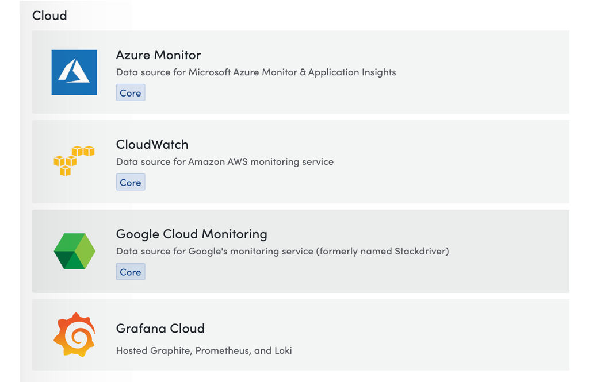
Task: Click the Core badge under Google Cloud Monitoring
Action: pyautogui.click(x=131, y=272)
